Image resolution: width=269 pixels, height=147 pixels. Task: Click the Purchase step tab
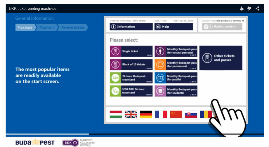pyautogui.click(x=26, y=27)
